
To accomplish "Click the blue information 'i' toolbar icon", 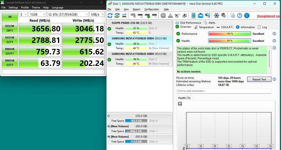I will point(247,16).
